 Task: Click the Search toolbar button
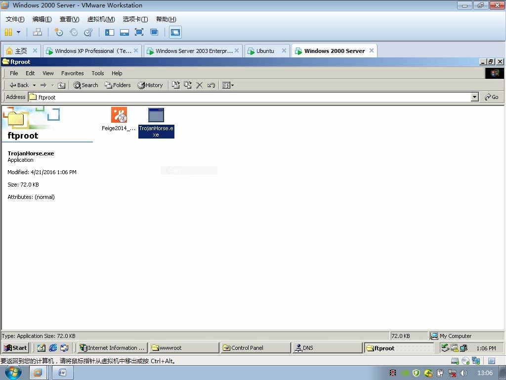85,85
